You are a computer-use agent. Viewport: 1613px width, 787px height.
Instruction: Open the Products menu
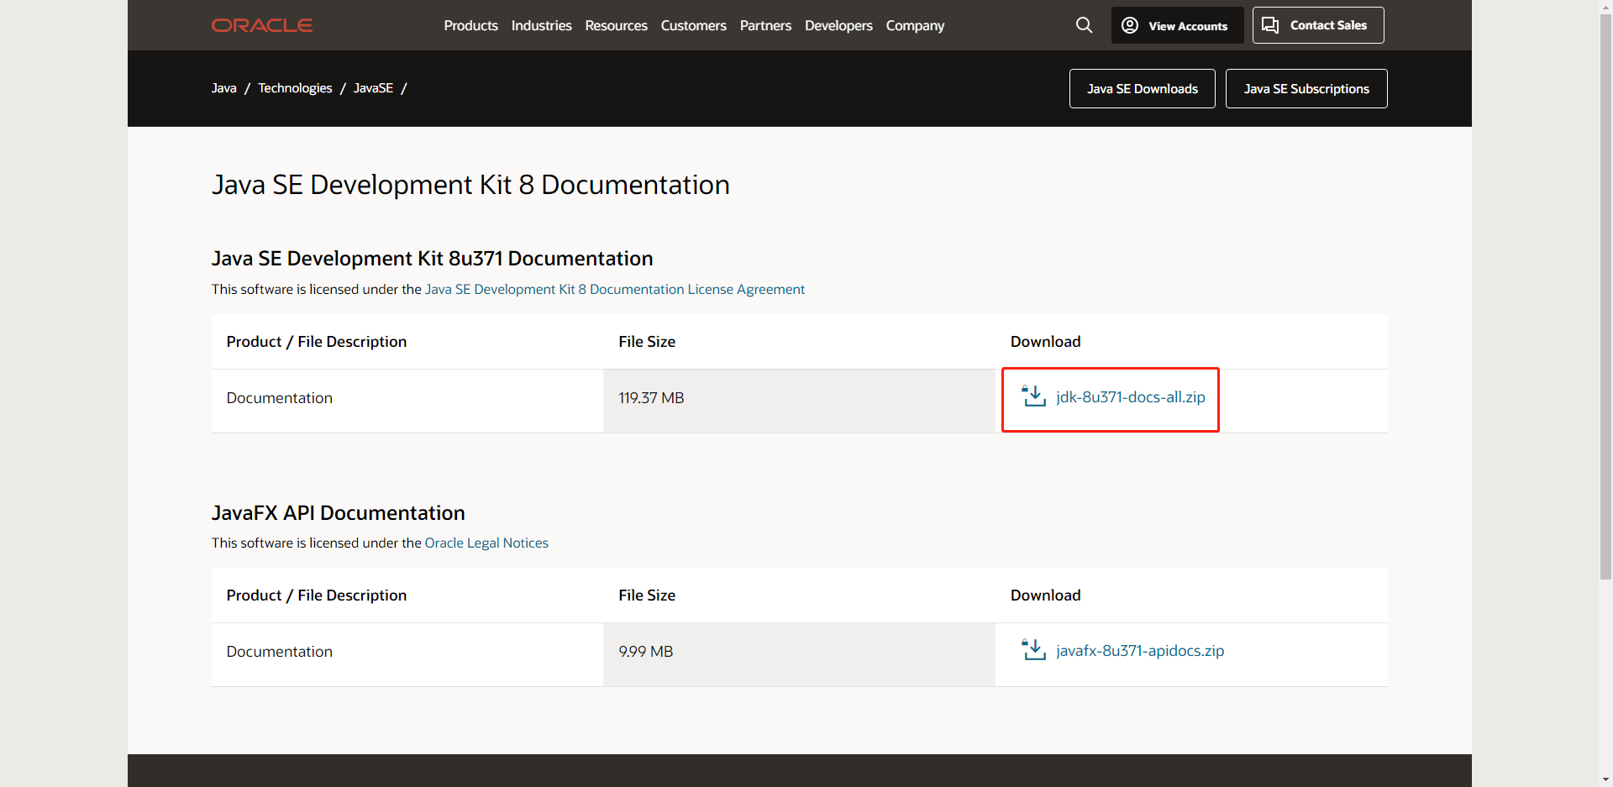(x=470, y=25)
